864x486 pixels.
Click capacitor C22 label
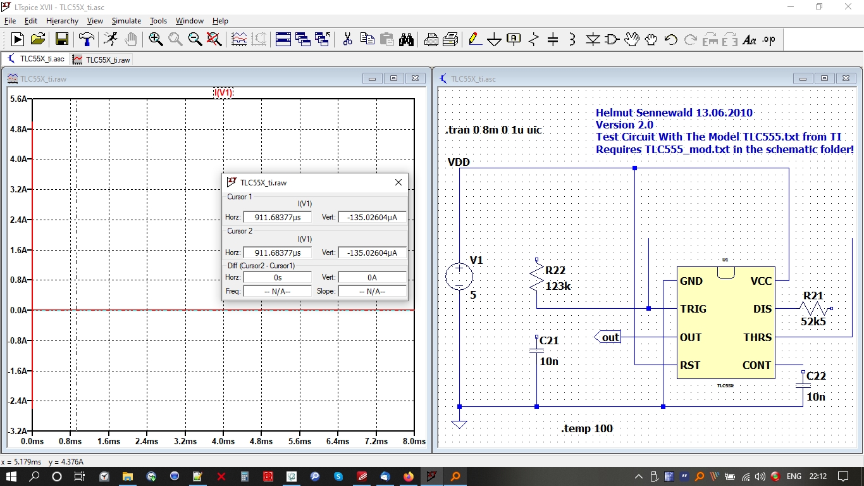click(x=816, y=376)
